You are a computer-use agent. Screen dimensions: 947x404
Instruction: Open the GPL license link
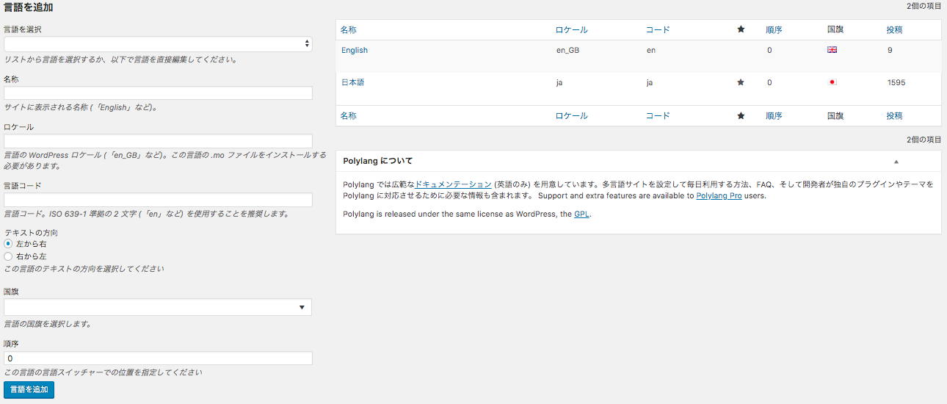581,214
